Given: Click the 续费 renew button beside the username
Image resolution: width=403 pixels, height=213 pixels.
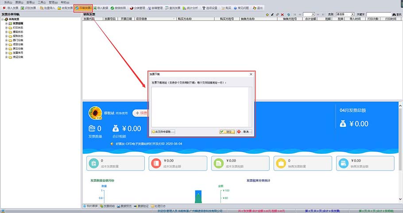Looking at the screenshot, I should [140, 113].
